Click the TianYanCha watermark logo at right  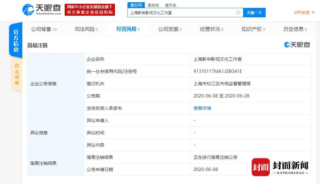(297, 45)
